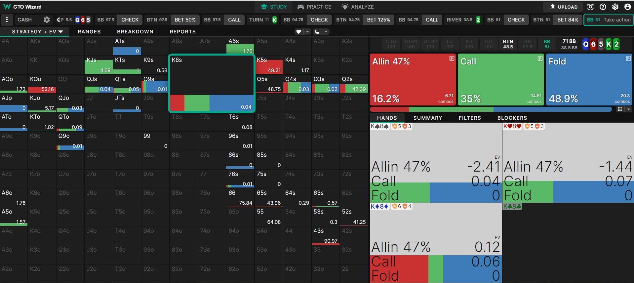634x283 pixels.
Task: Click the gear icon beside CASH
Action: (x=47, y=20)
